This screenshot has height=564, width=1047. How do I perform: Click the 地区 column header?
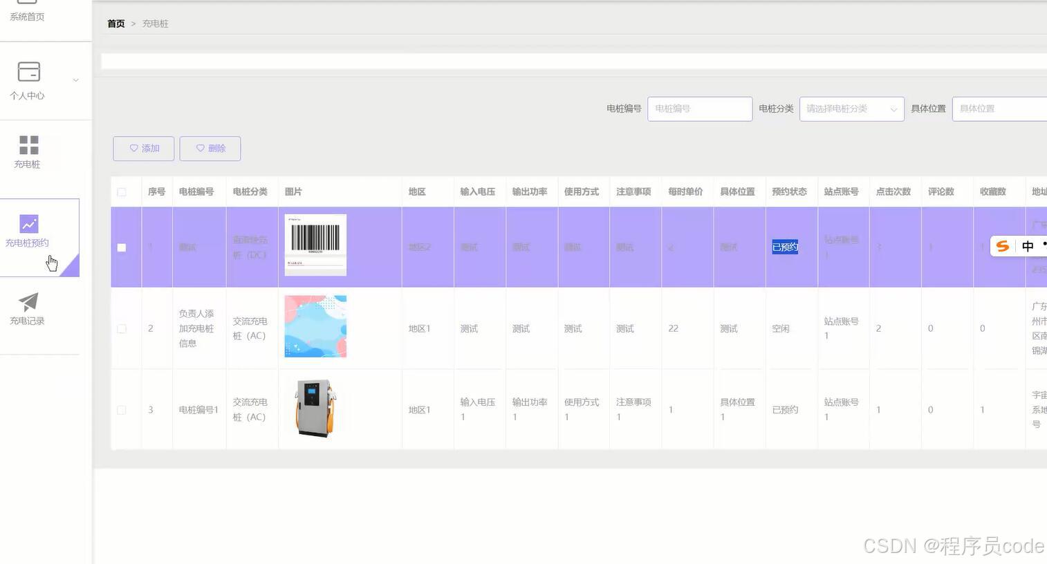[417, 191]
